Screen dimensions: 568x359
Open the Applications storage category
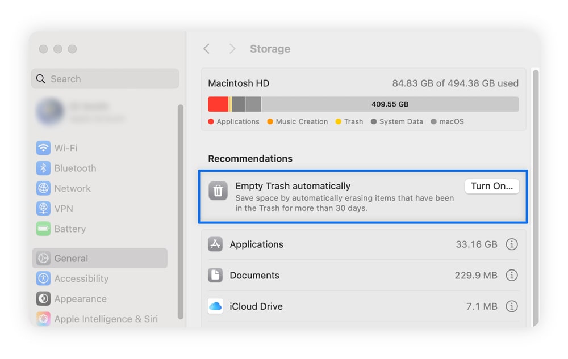tap(256, 244)
